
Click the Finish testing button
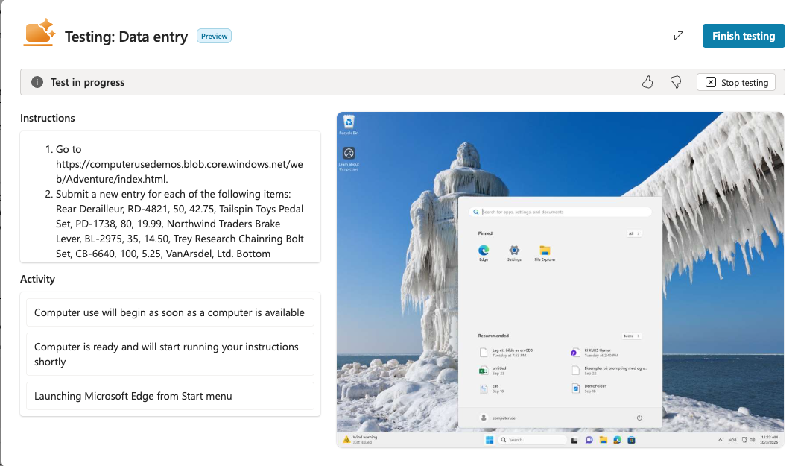[743, 36]
